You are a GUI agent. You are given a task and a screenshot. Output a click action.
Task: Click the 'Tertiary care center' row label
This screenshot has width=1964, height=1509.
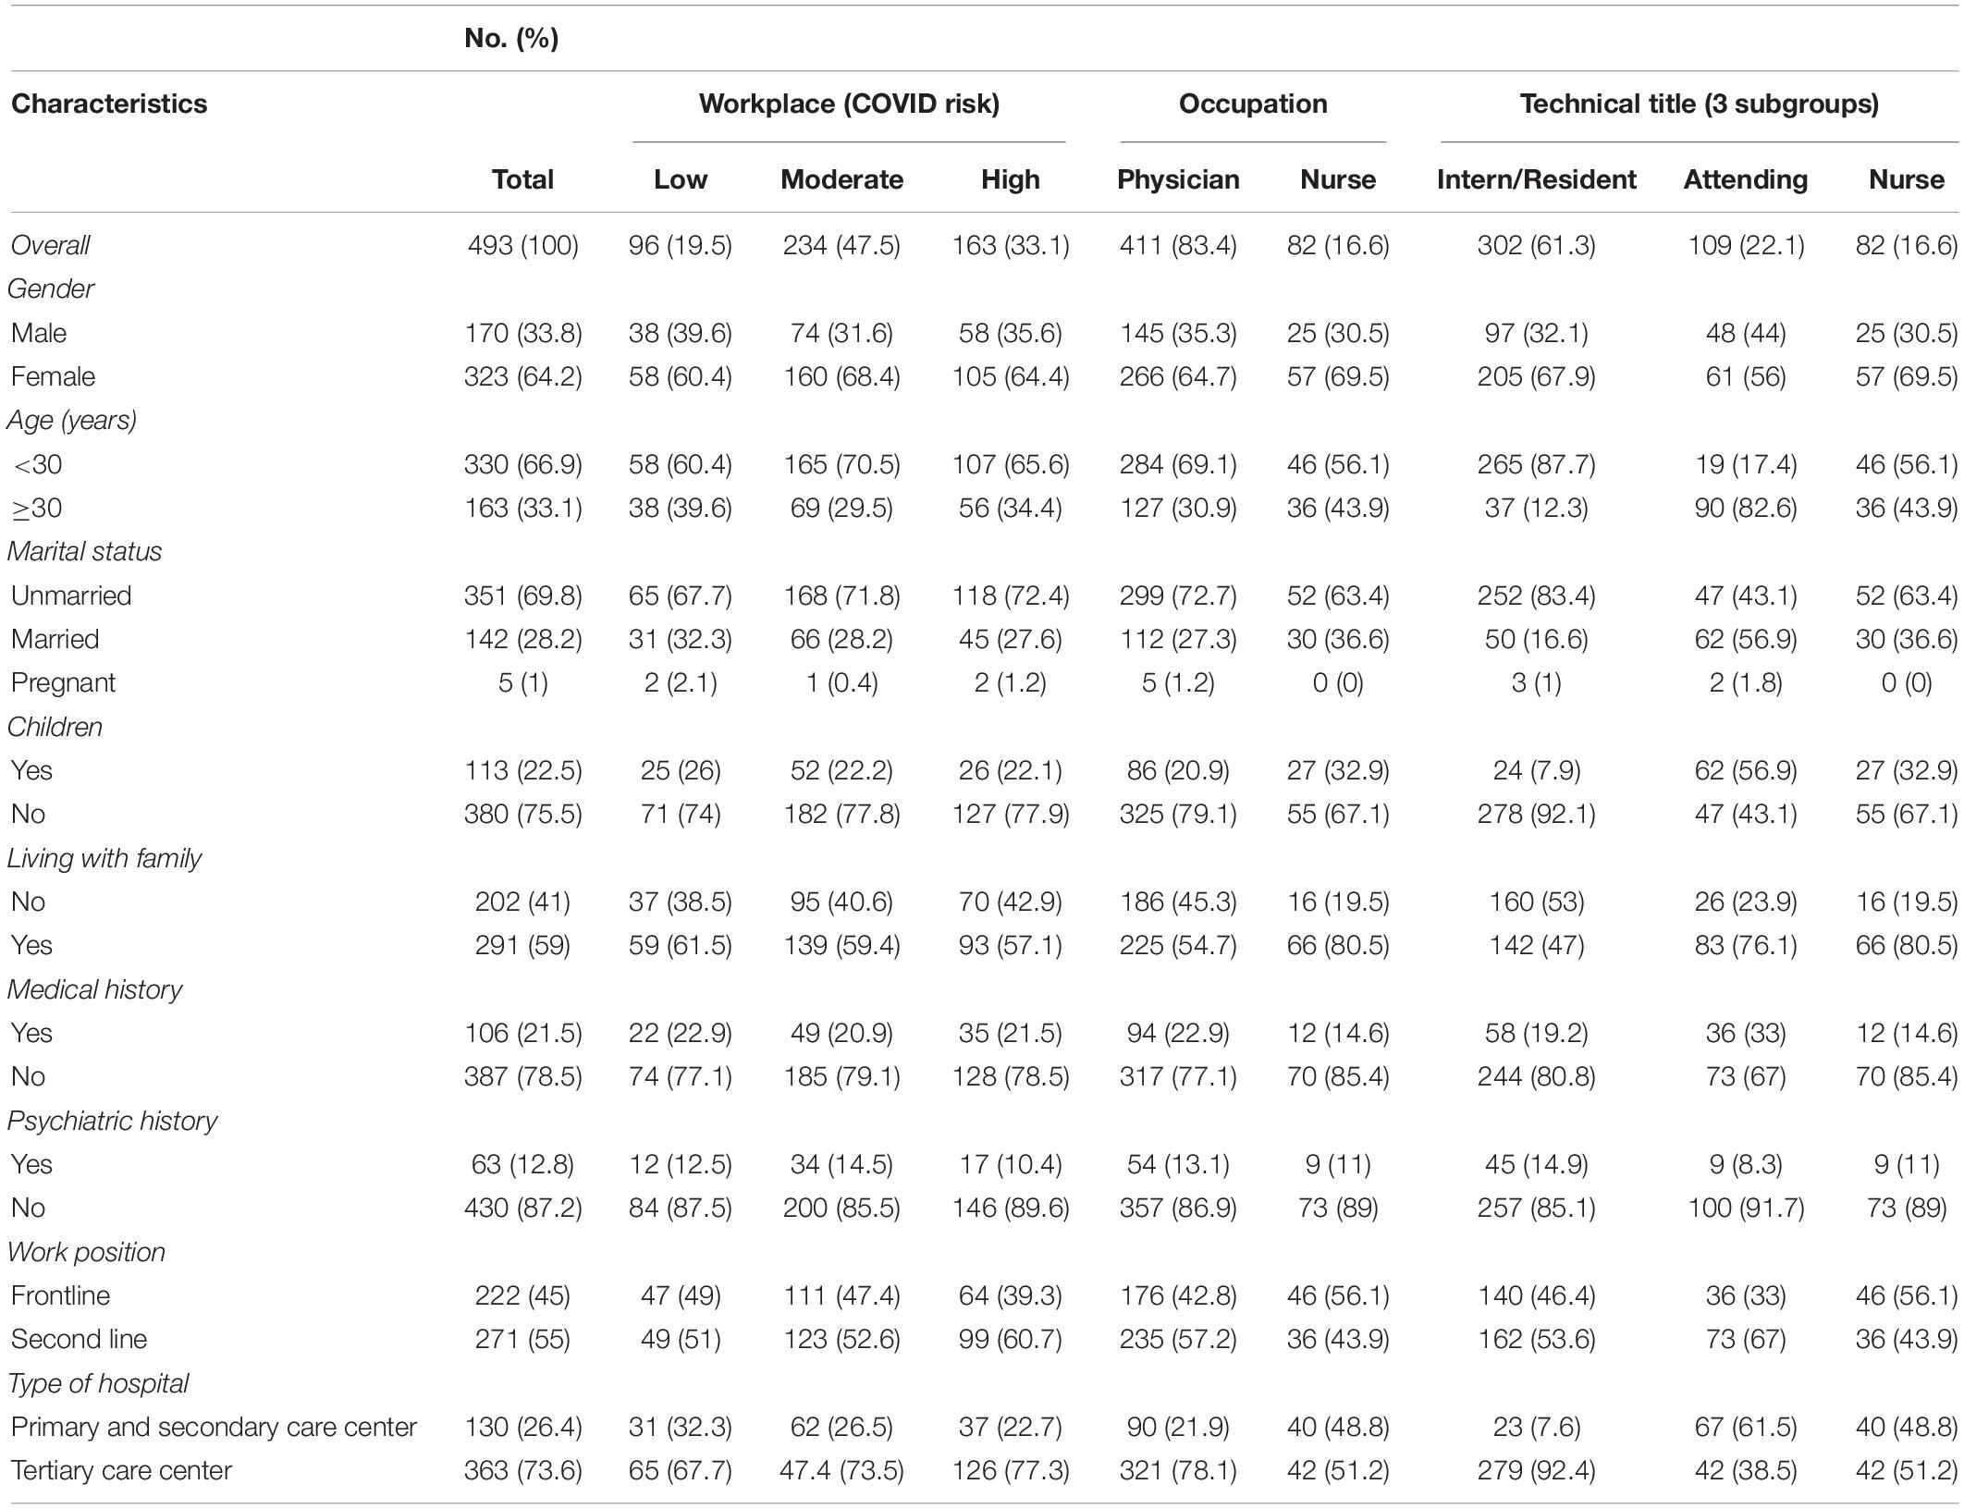pos(121,1470)
